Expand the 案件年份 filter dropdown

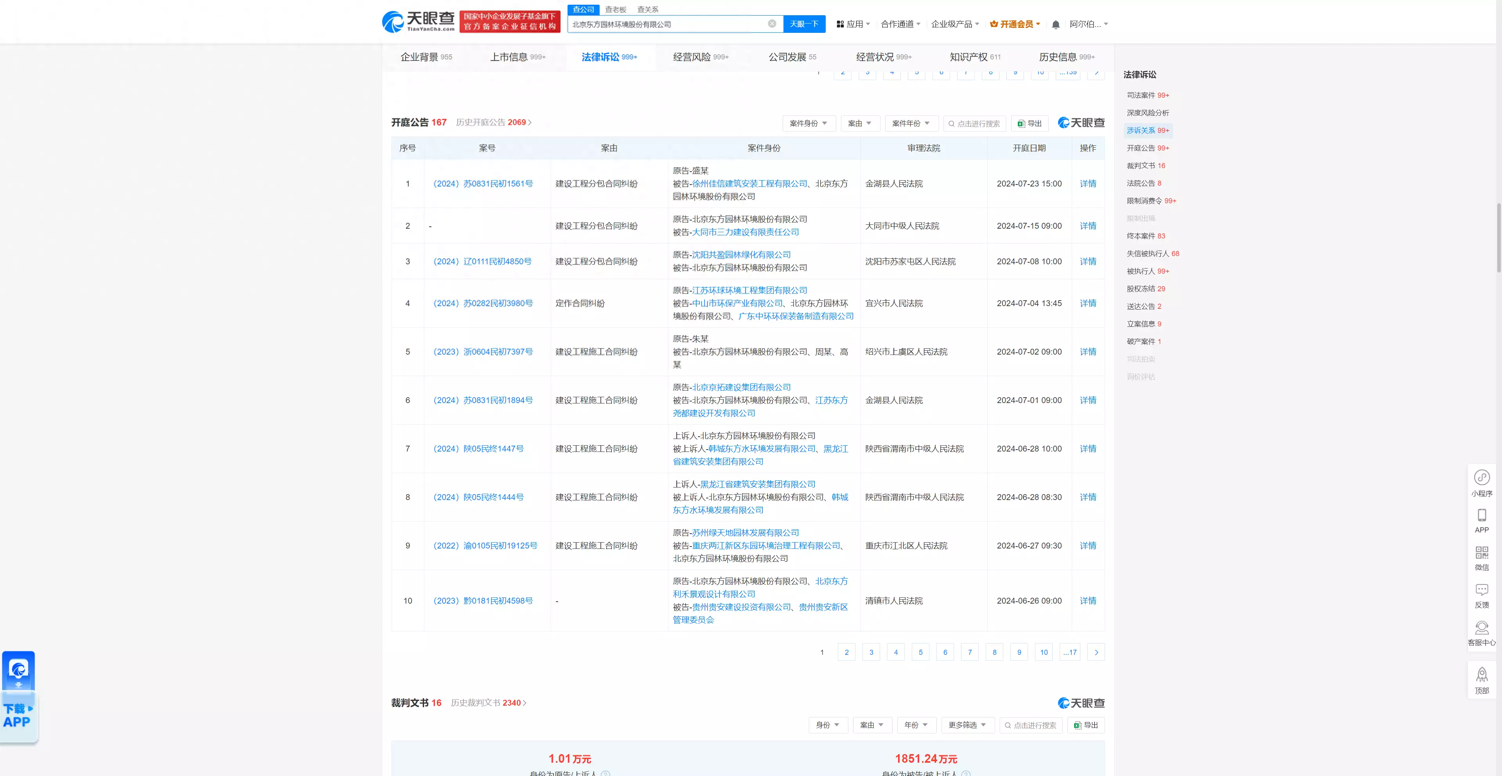pos(911,124)
